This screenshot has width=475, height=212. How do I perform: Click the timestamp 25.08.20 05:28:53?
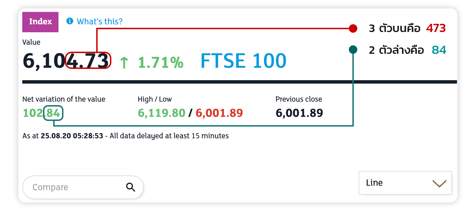pyautogui.click(x=72, y=136)
